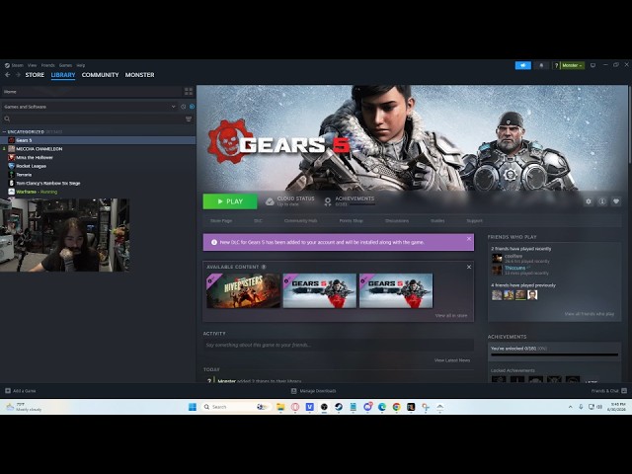The width and height of the screenshot is (632, 474).
Task: Add Gears 5 to favorites heart icon
Action: [x=616, y=201]
